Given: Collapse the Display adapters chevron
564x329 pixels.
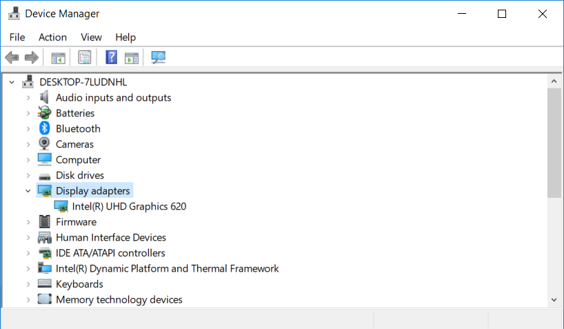Looking at the screenshot, I should coord(28,191).
